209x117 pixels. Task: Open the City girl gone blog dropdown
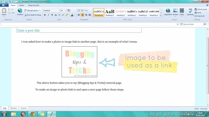coord(40,11)
